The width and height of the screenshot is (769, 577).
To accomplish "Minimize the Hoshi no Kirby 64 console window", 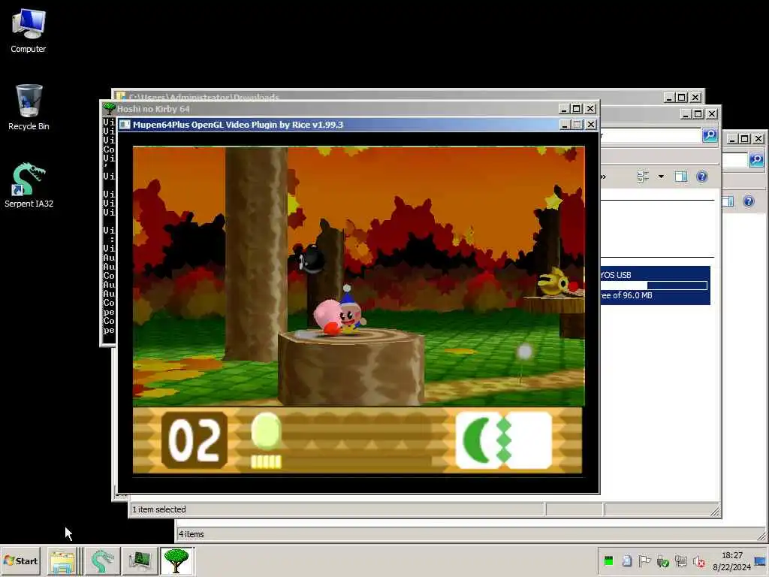I will click(564, 108).
